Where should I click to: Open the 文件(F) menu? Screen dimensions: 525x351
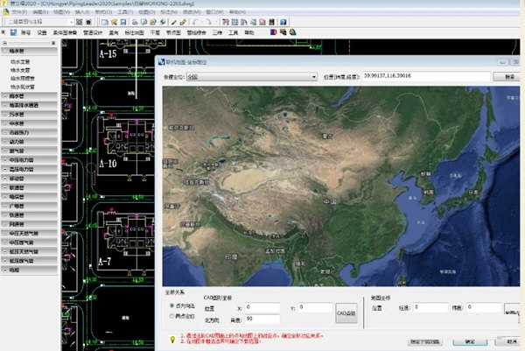pyautogui.click(x=17, y=13)
